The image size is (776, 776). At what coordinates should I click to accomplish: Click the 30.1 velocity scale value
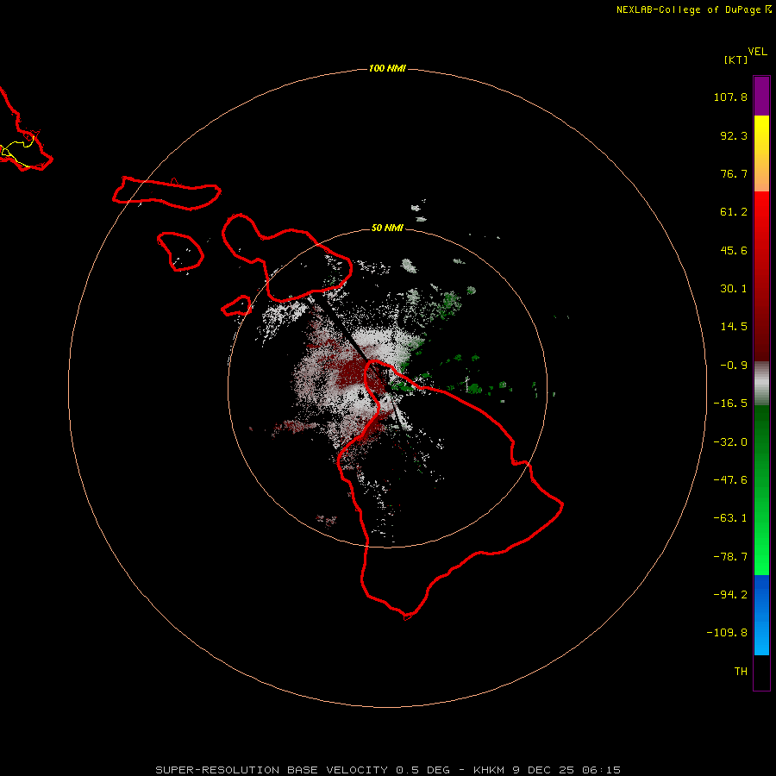[x=734, y=289]
